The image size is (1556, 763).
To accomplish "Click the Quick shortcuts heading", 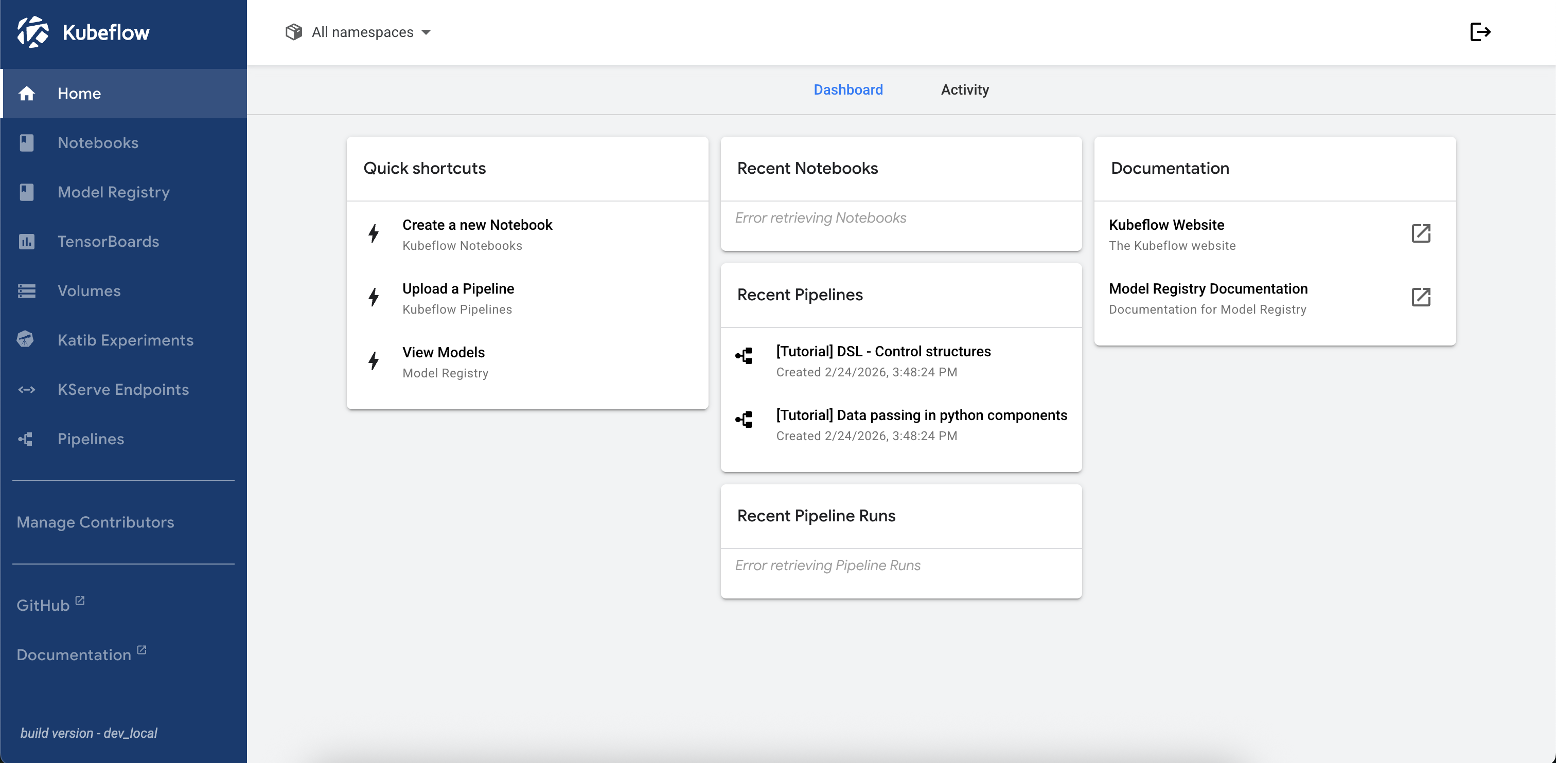I will [x=425, y=169].
